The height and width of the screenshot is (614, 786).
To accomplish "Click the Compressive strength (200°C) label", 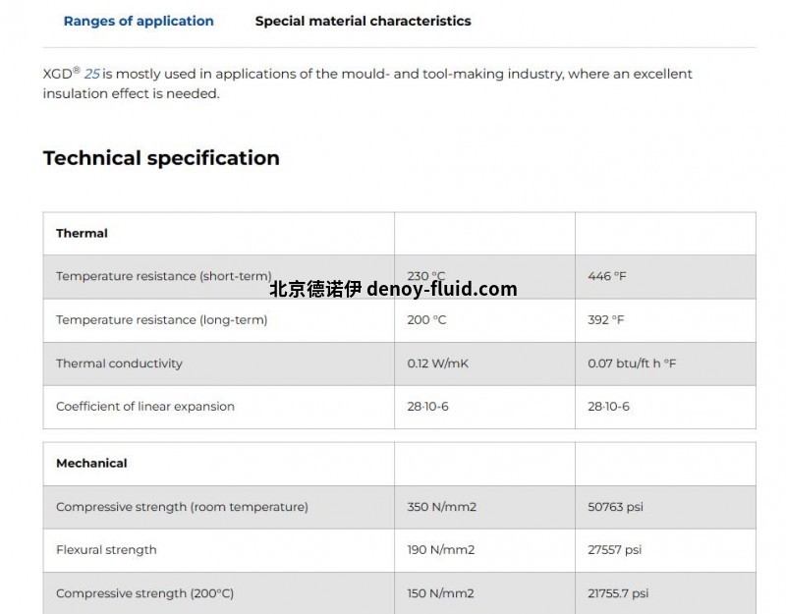I will (144, 593).
